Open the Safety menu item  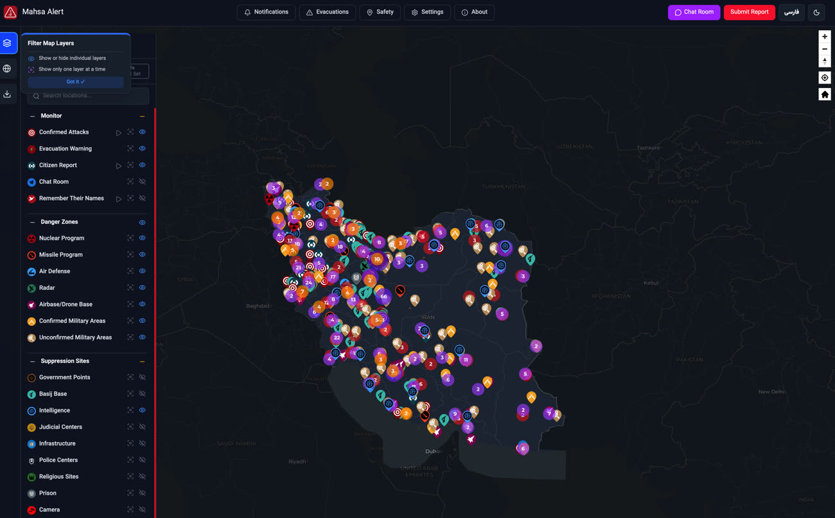click(380, 12)
